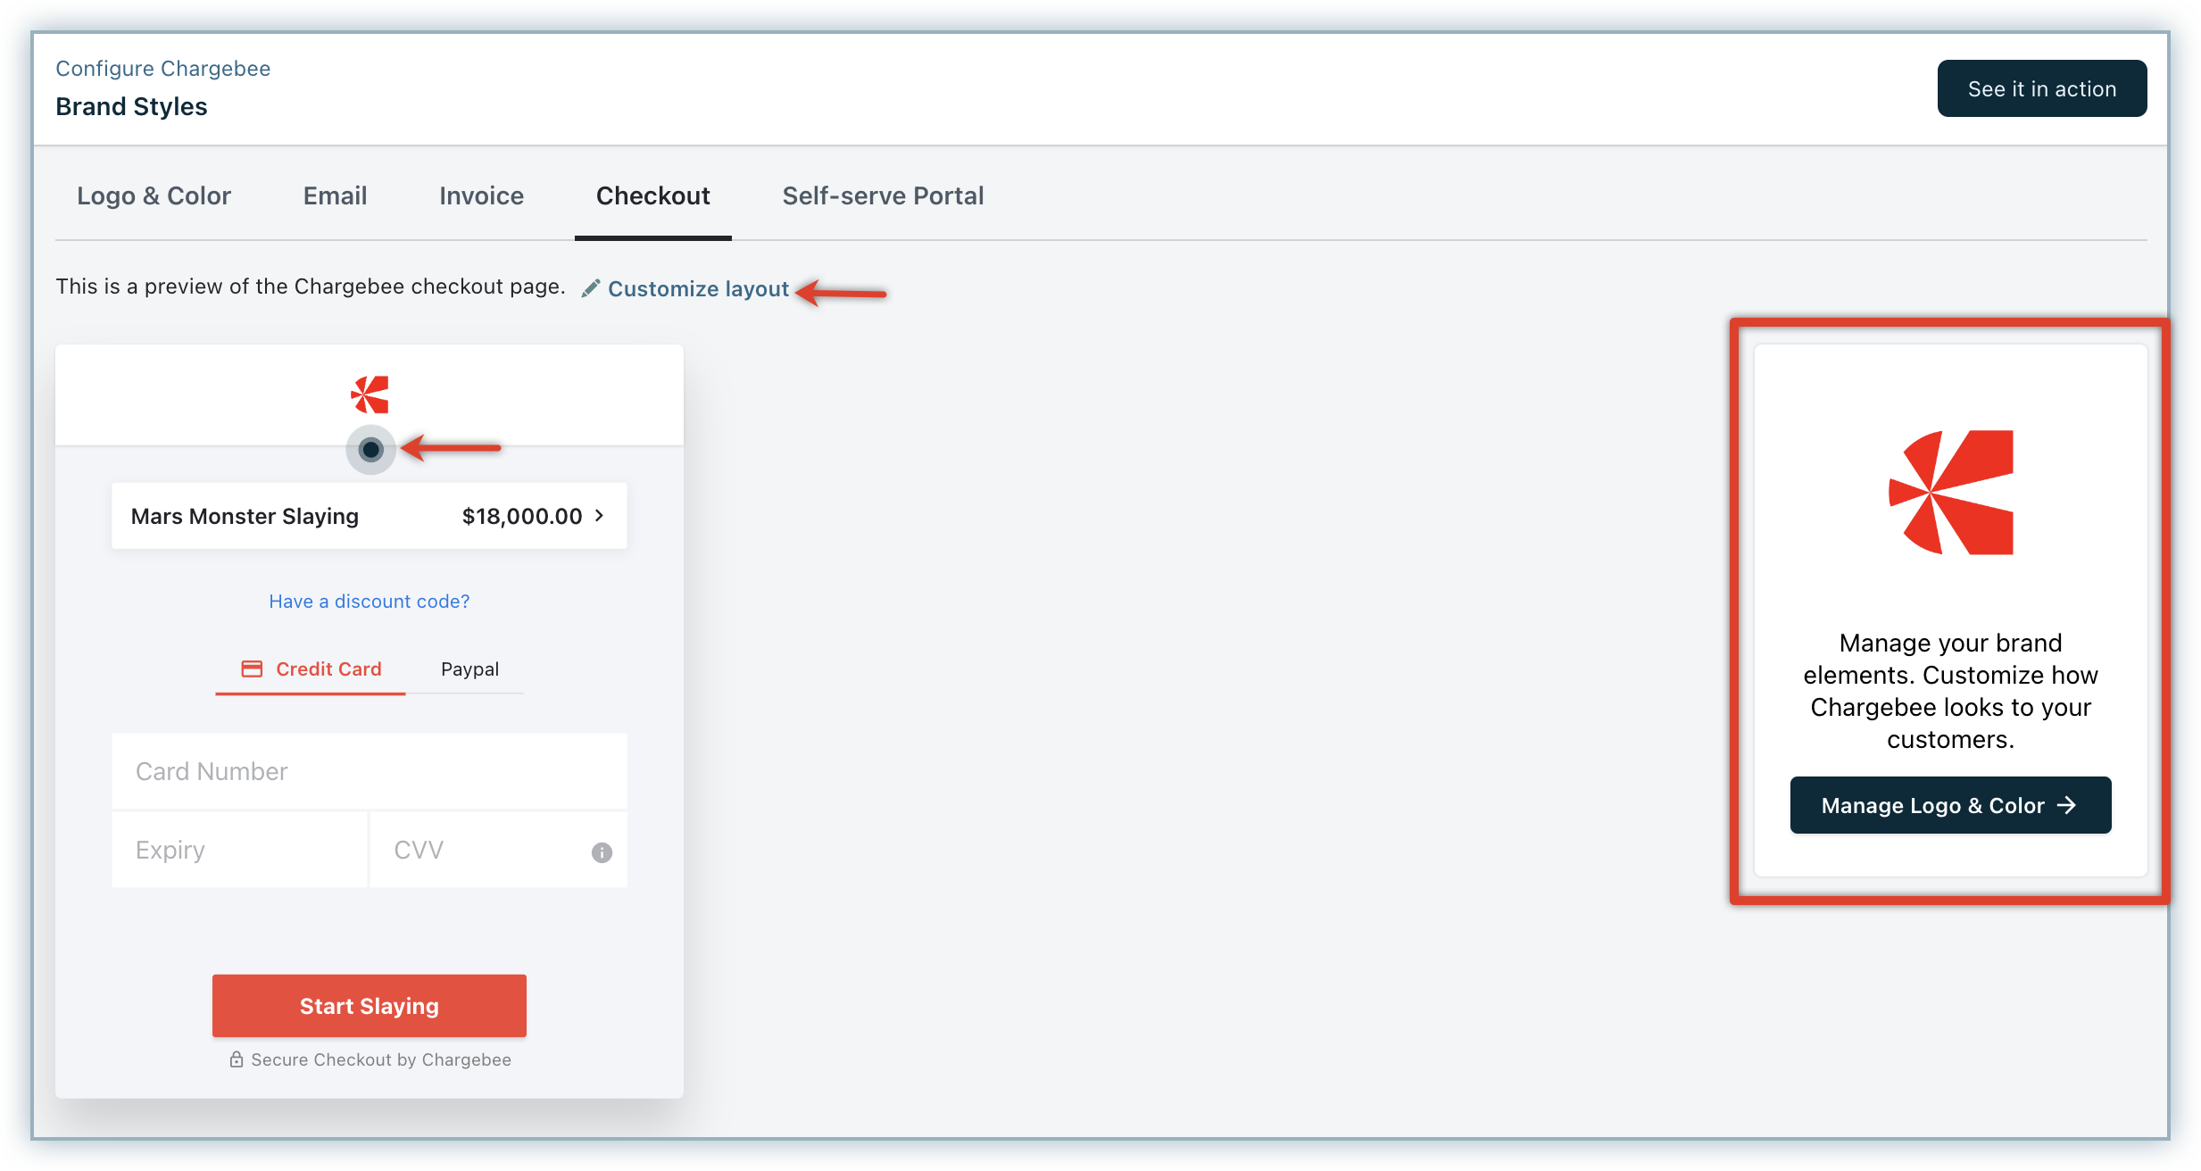Expand the Mars Monster Slaying price chevron
This screenshot has width=2201, height=1171.
600,515
